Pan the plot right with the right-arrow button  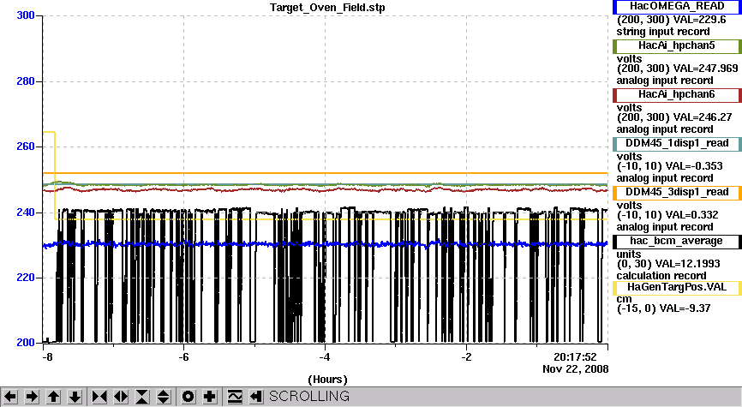32,396
